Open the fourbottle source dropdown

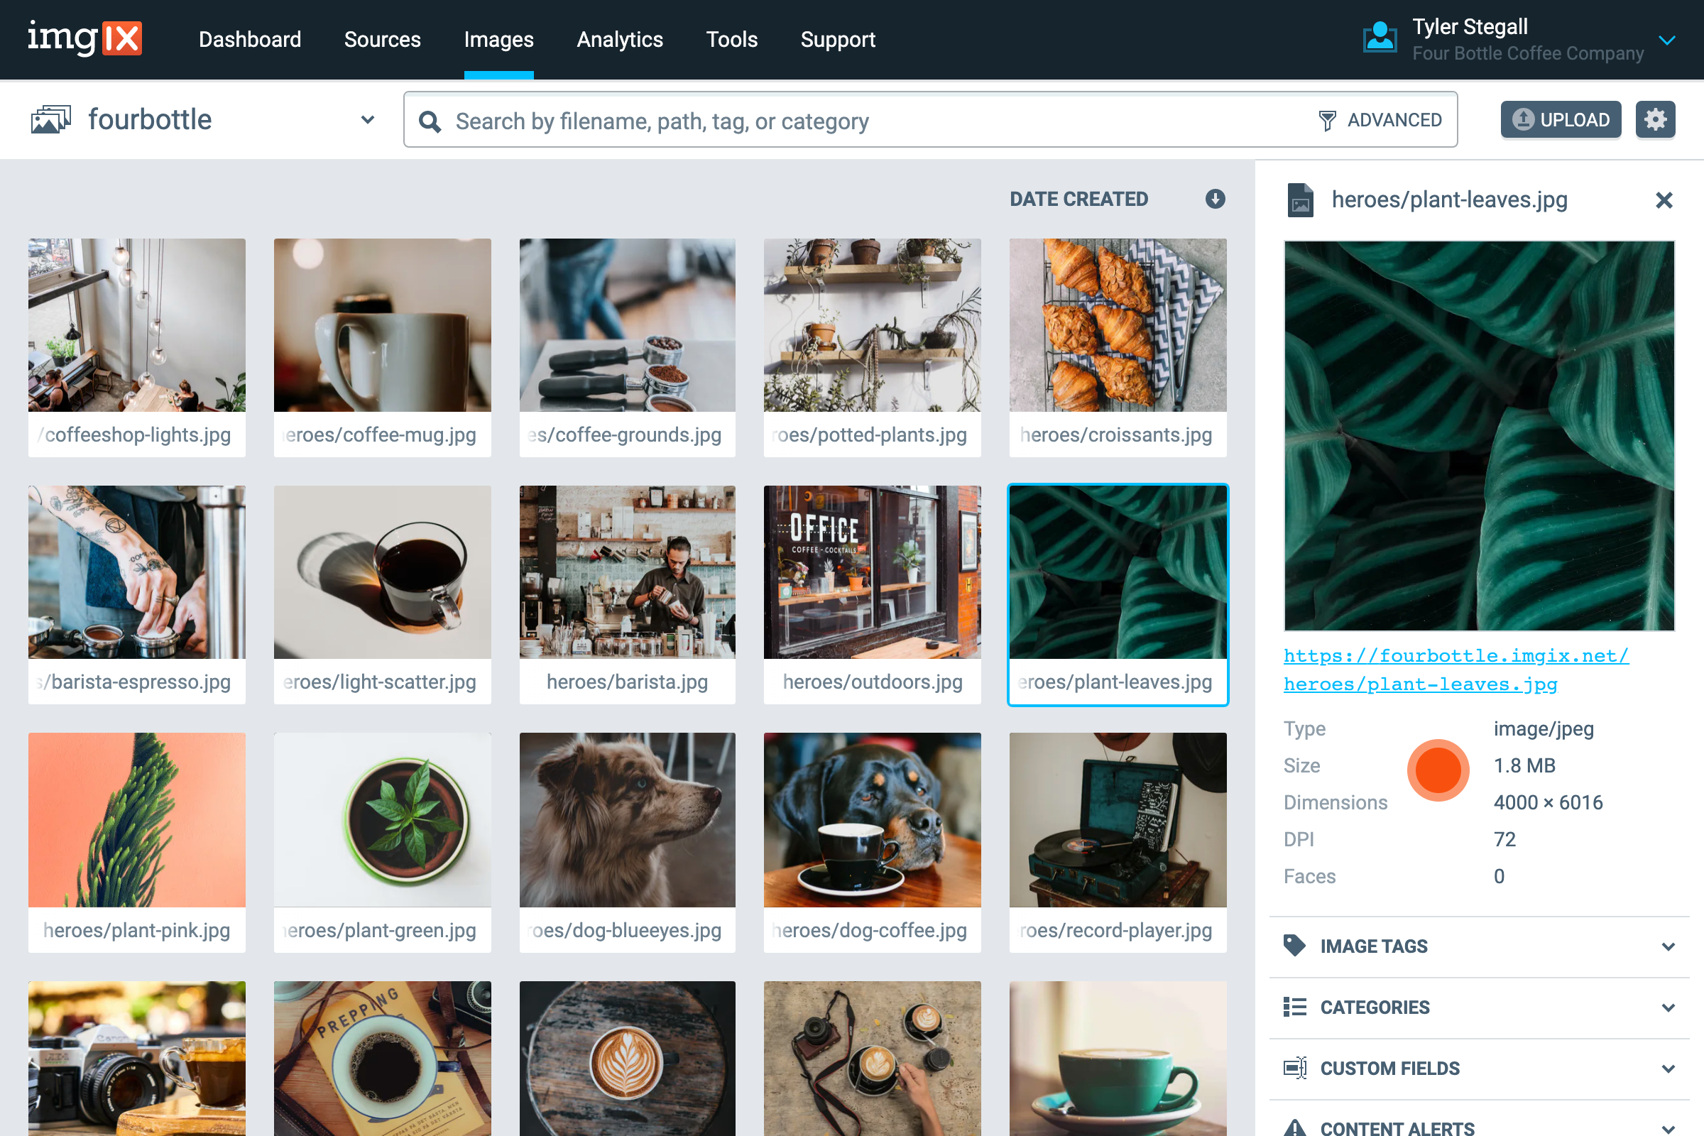(367, 119)
